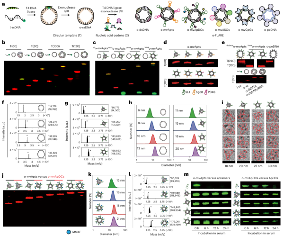Click the red 10 nm peak in panel h
The width and height of the screenshot is (284, 236).
click(x=153, y=138)
